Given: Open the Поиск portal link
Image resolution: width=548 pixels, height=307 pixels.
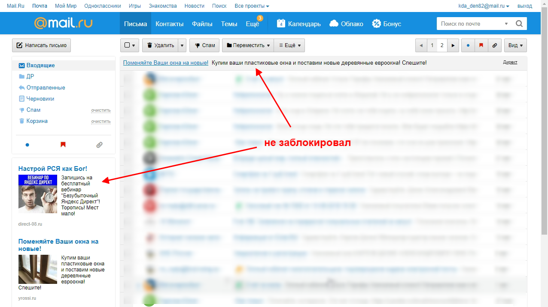Looking at the screenshot, I should coord(219,6).
